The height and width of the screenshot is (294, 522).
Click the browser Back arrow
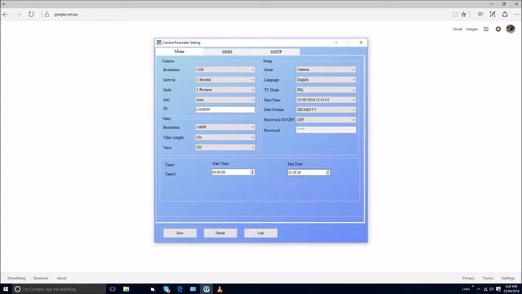(x=6, y=15)
